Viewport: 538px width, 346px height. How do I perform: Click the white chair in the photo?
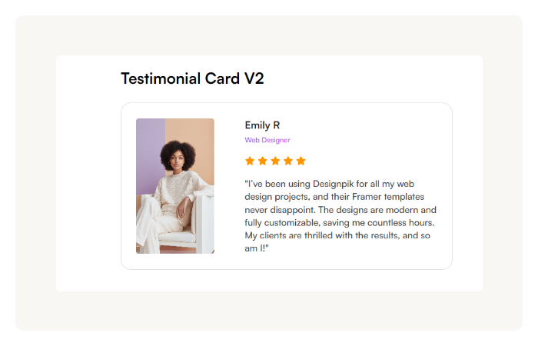coord(203,223)
